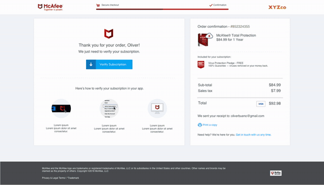
Task: Click Thank you for your order, Oliver! heading
Action: click(x=109, y=45)
